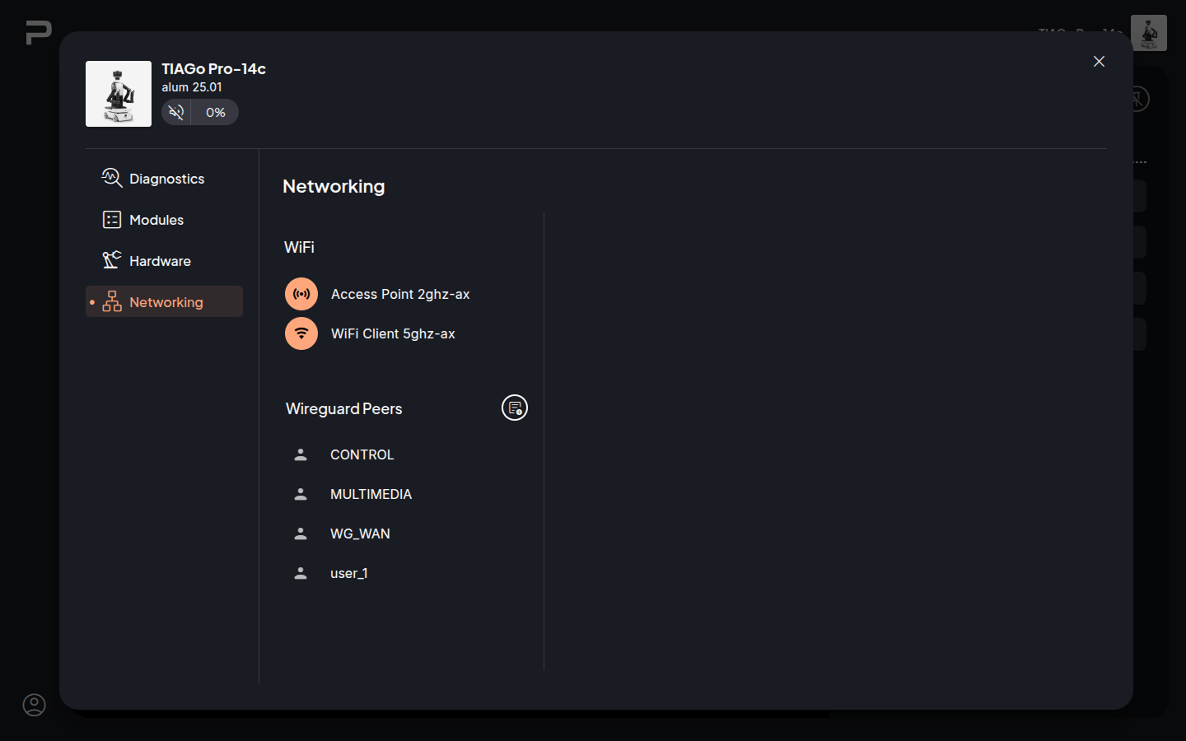
Task: Switch to the Hardware section
Action: pos(159,261)
